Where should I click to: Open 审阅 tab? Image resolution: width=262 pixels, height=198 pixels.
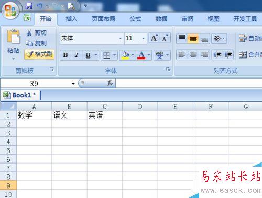click(187, 19)
